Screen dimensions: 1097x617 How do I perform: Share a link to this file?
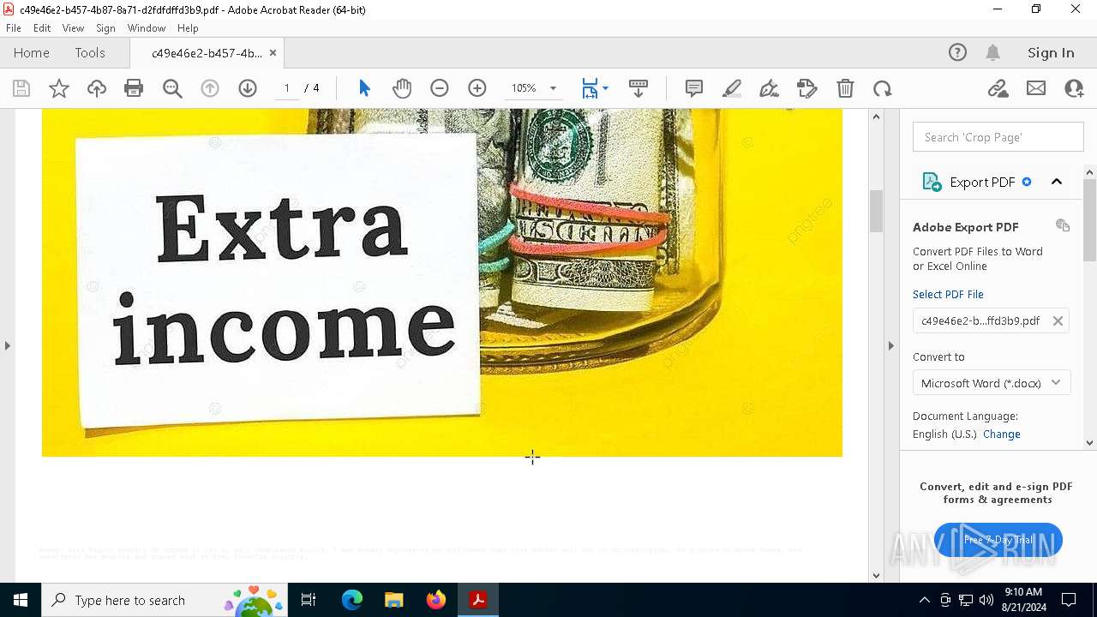[x=998, y=88]
